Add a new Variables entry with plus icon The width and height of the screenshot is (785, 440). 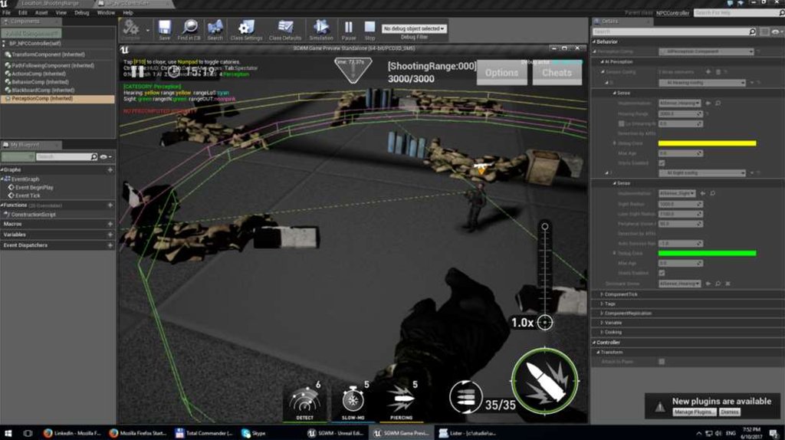pos(110,235)
